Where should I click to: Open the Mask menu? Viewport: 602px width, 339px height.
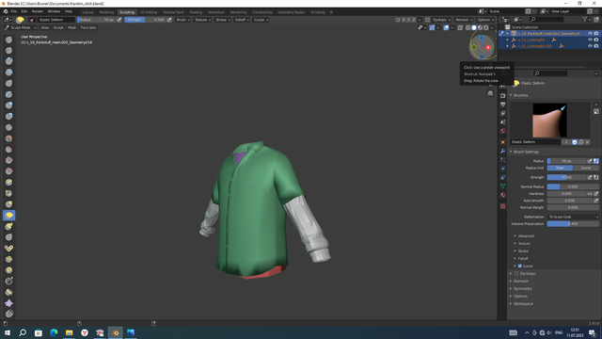pos(71,27)
